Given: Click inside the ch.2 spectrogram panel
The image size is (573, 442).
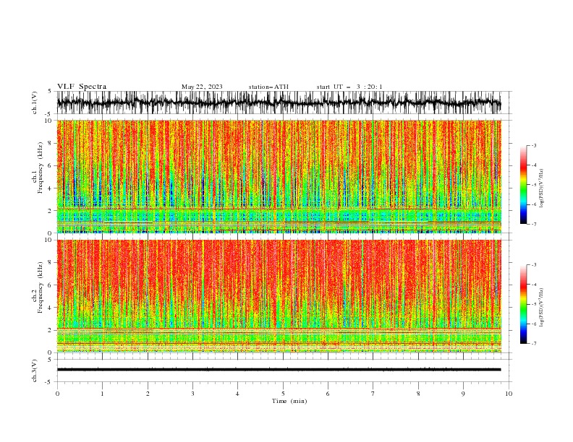Looking at the screenshot, I should (279, 296).
